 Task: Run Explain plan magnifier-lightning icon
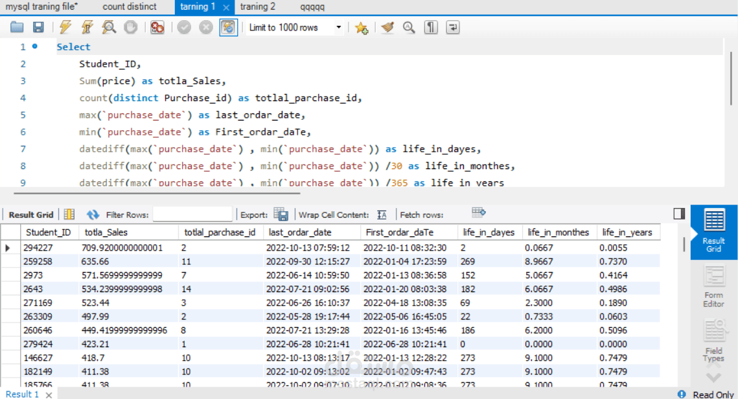click(x=110, y=27)
